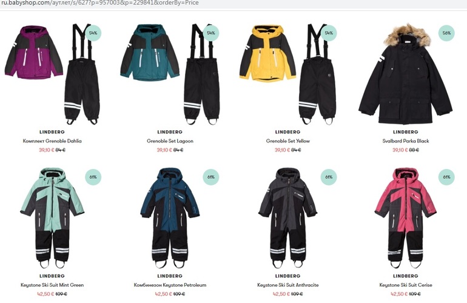The width and height of the screenshot is (467, 303).
Task: Click the 'Grenoble Set Yellow' product title
Action: [x=288, y=141]
